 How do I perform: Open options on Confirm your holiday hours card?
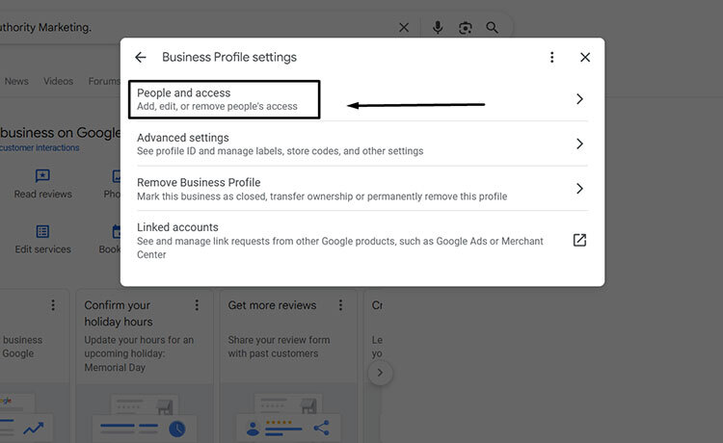pos(197,305)
